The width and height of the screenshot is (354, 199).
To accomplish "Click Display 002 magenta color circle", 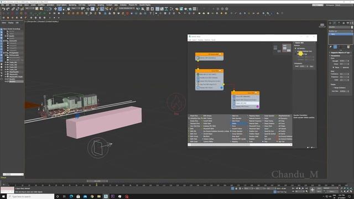I will coord(257,107).
